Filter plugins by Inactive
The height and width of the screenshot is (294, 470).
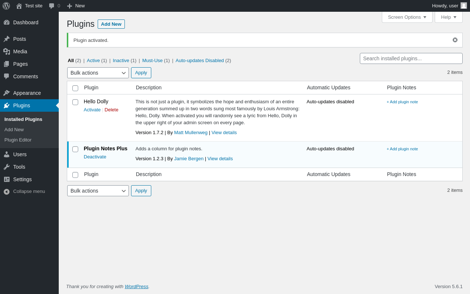coord(121,61)
